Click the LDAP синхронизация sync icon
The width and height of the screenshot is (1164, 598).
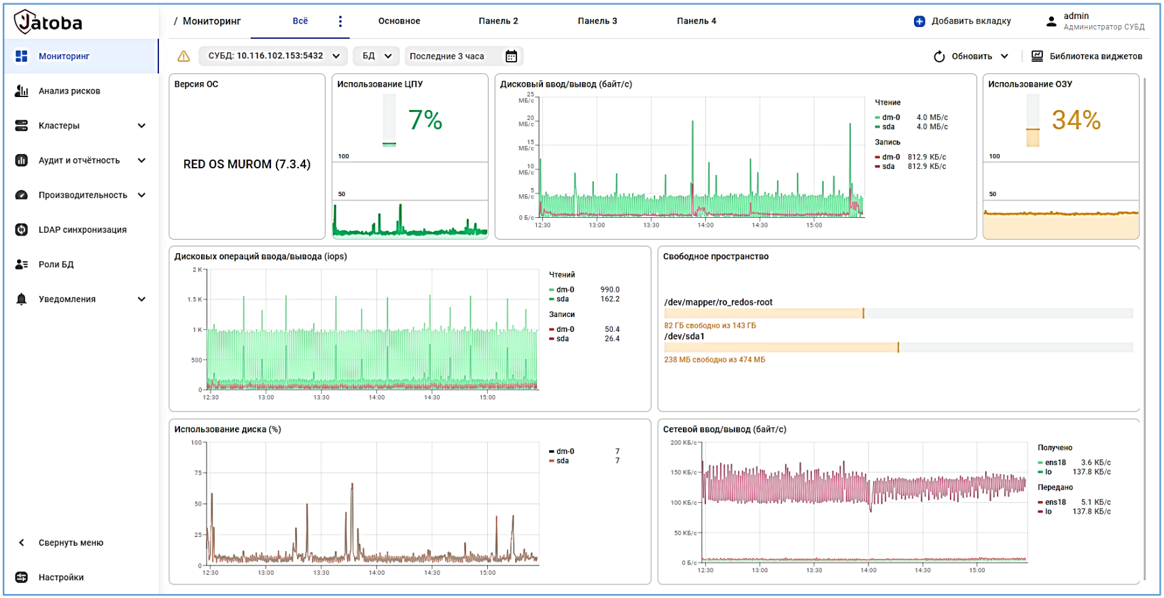[x=22, y=229]
